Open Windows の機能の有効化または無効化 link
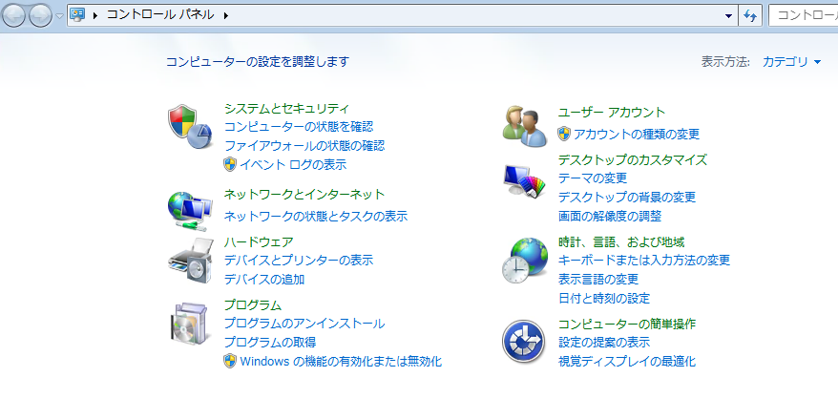The height and width of the screenshot is (398, 838). tap(341, 361)
